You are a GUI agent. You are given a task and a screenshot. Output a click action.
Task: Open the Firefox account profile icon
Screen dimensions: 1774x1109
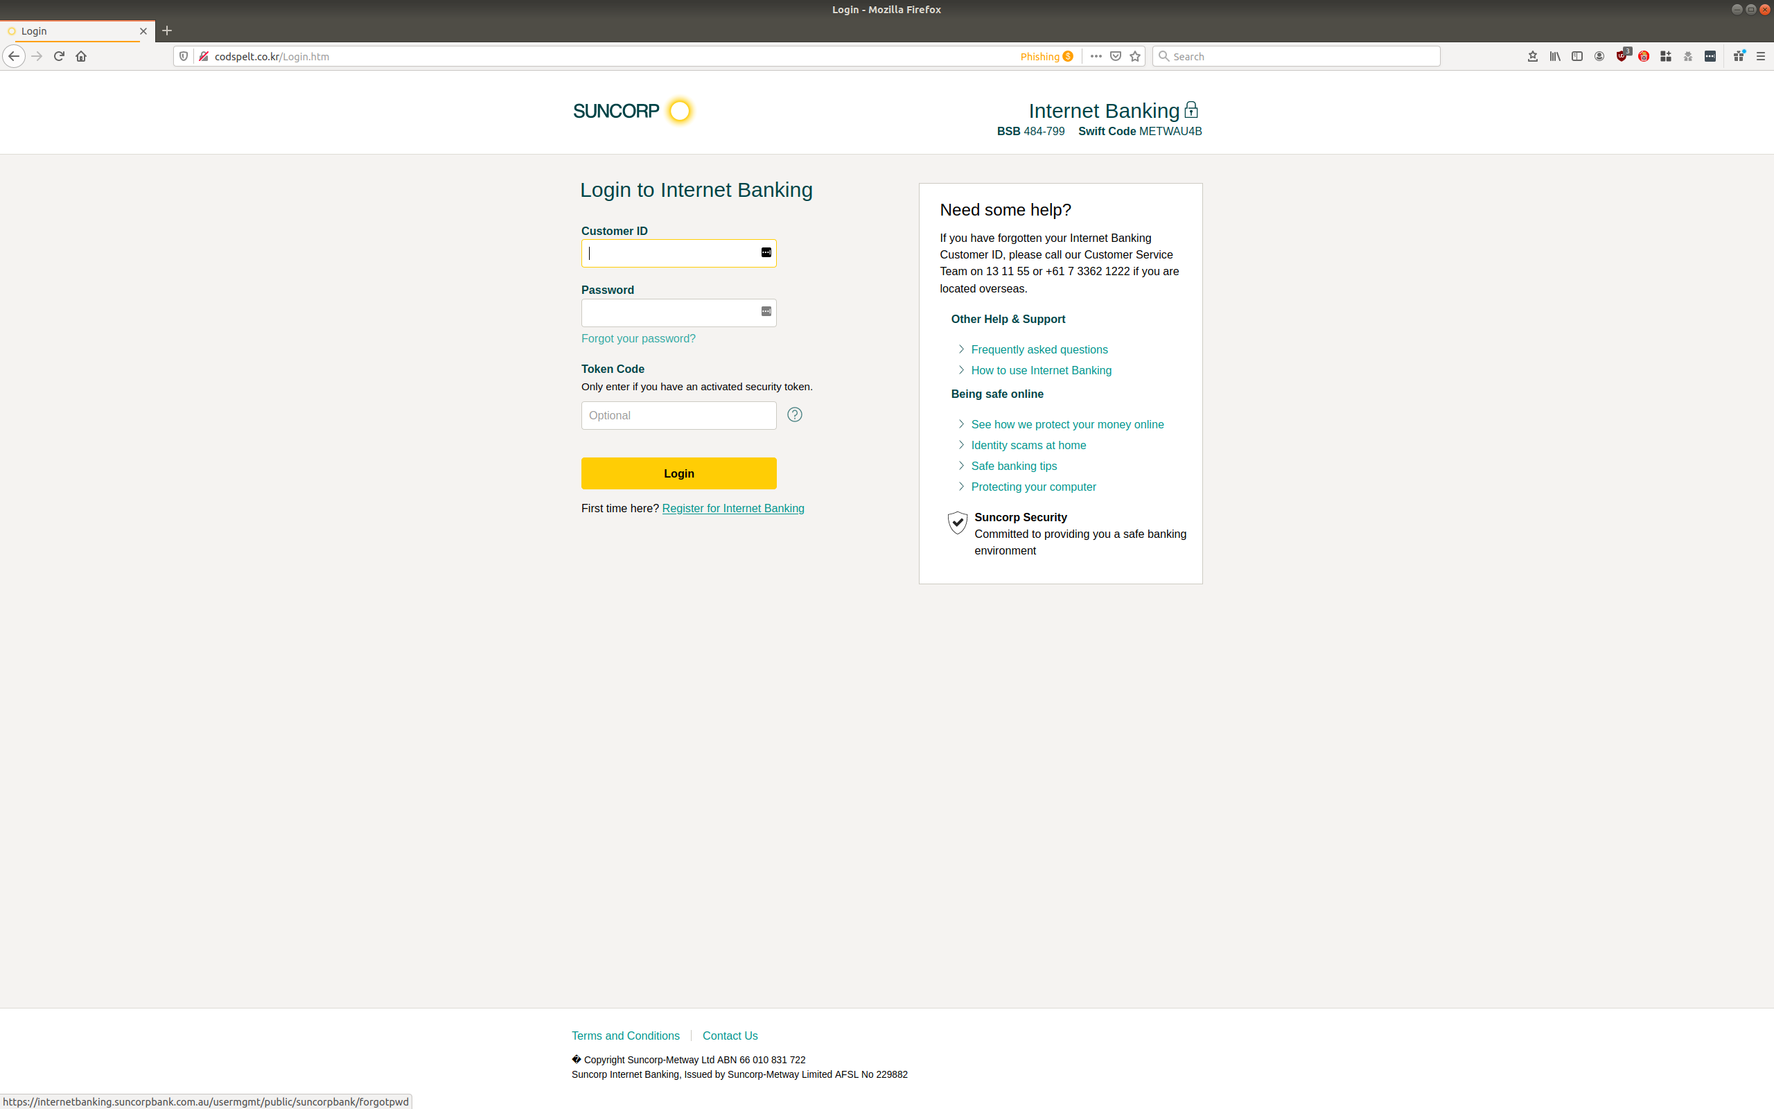(1599, 55)
